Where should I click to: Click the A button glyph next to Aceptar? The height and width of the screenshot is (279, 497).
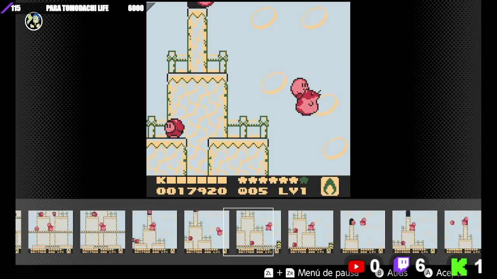tap(428, 273)
